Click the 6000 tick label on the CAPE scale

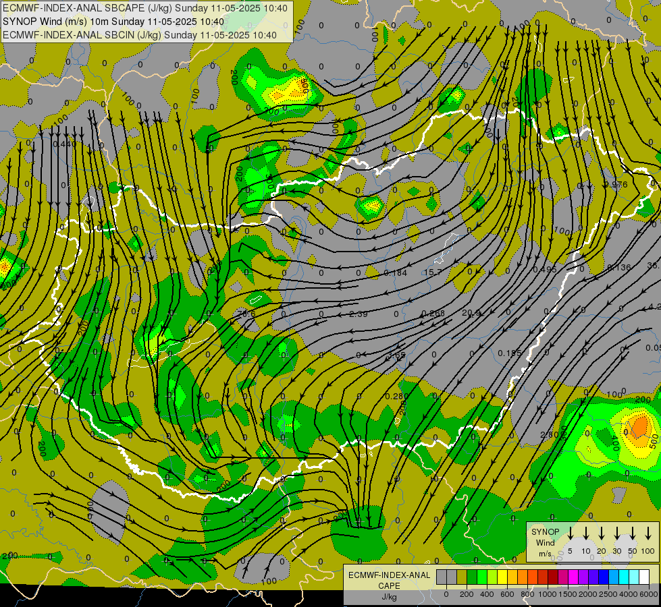tap(650, 594)
